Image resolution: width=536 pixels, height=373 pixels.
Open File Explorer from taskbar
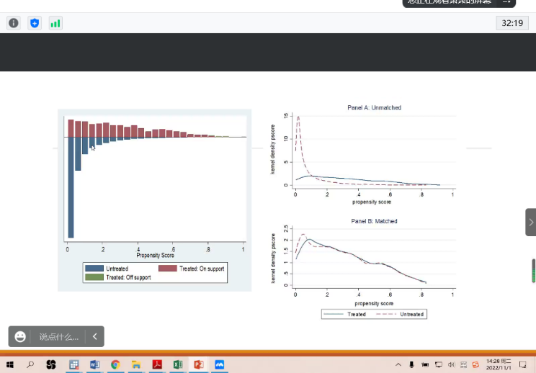[x=136, y=364]
